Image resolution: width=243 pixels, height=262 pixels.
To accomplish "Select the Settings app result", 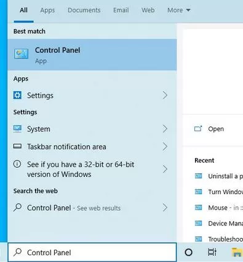I will click(92, 96).
